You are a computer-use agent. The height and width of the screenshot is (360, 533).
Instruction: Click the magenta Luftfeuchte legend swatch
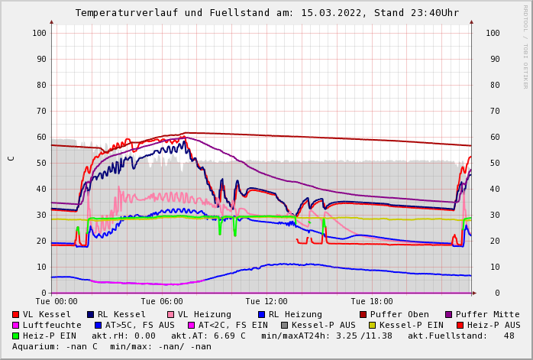16,326
